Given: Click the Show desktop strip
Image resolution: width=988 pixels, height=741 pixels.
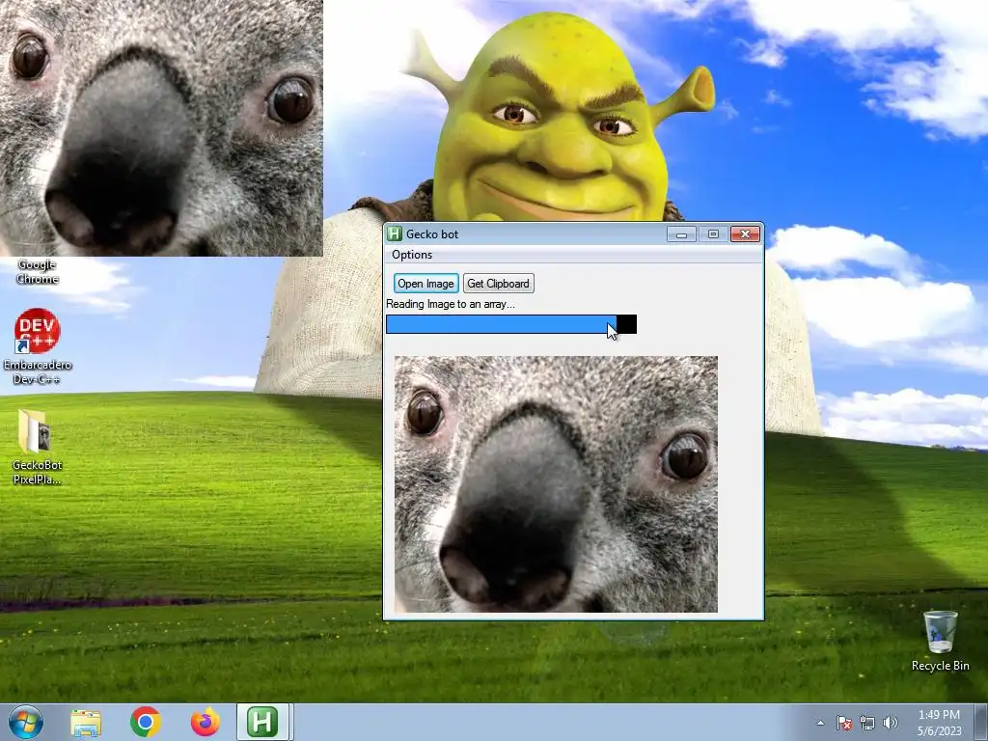Looking at the screenshot, I should pos(981,722).
